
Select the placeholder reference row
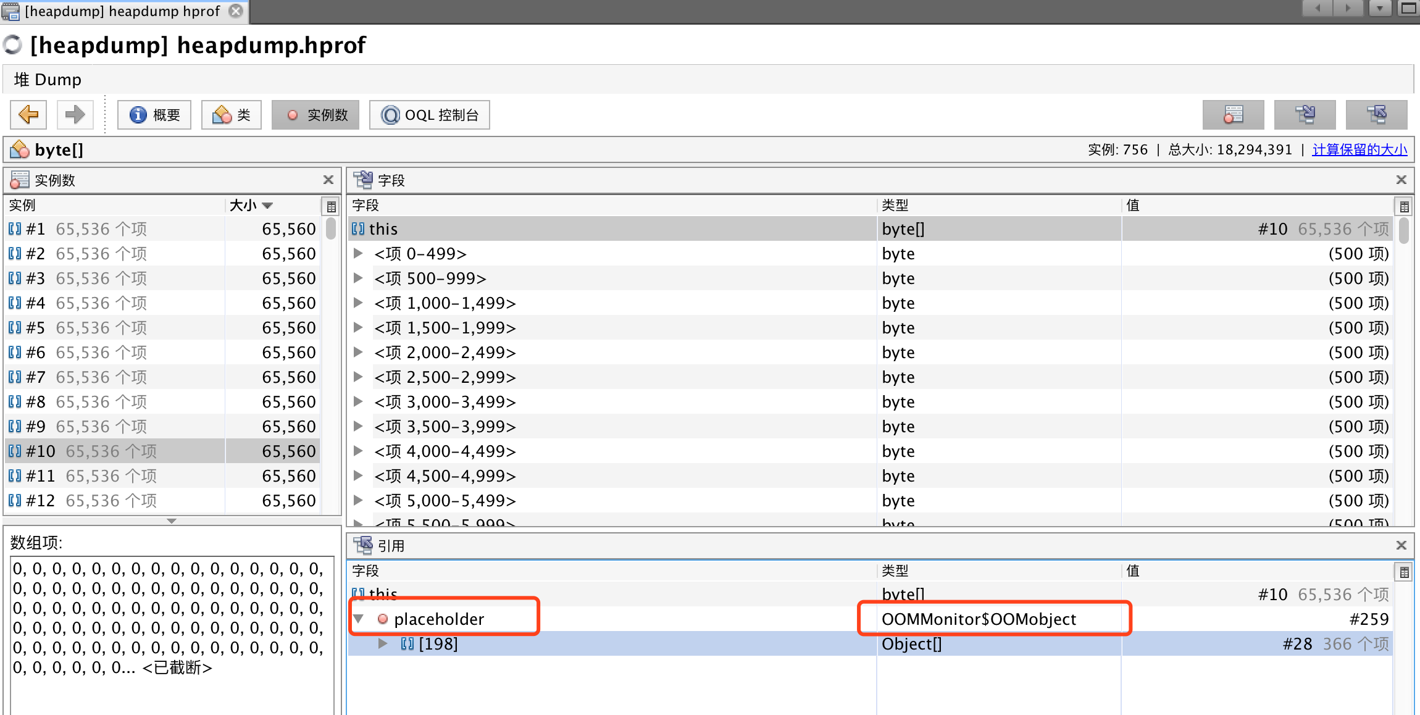coord(871,619)
